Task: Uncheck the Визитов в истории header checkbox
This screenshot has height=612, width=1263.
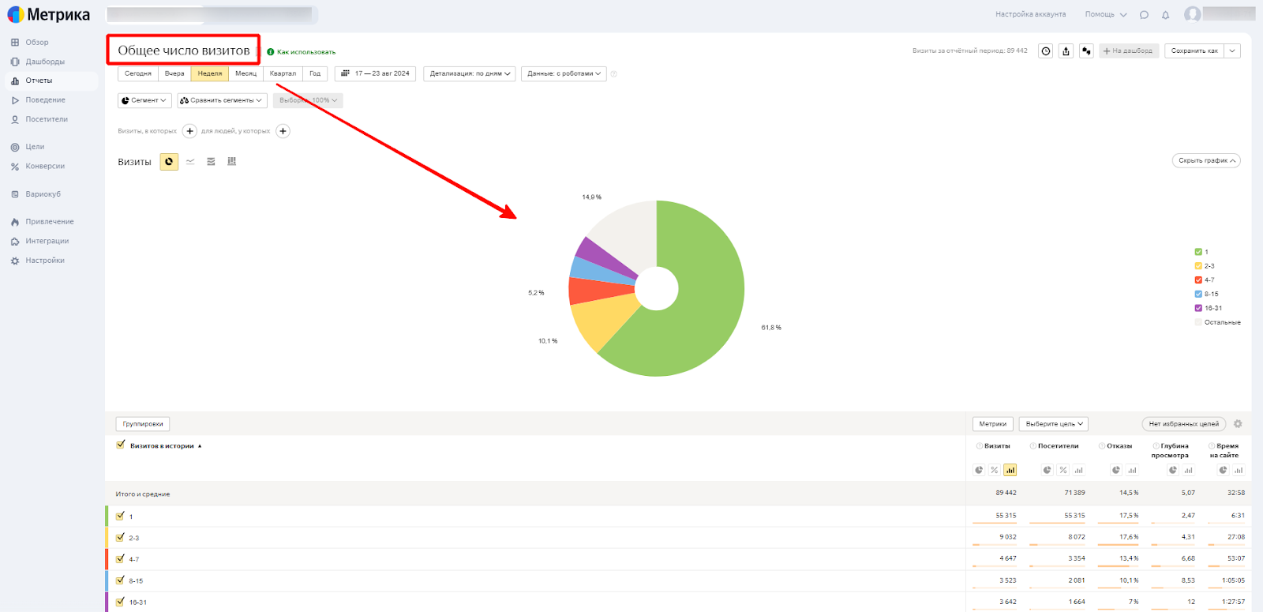Action: [x=121, y=445]
